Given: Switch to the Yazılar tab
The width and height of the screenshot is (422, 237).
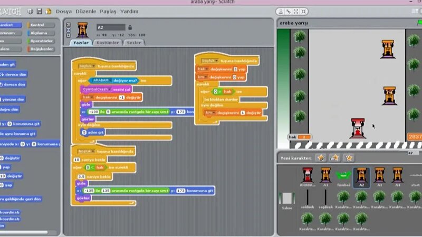Looking at the screenshot, I should tap(81, 43).
